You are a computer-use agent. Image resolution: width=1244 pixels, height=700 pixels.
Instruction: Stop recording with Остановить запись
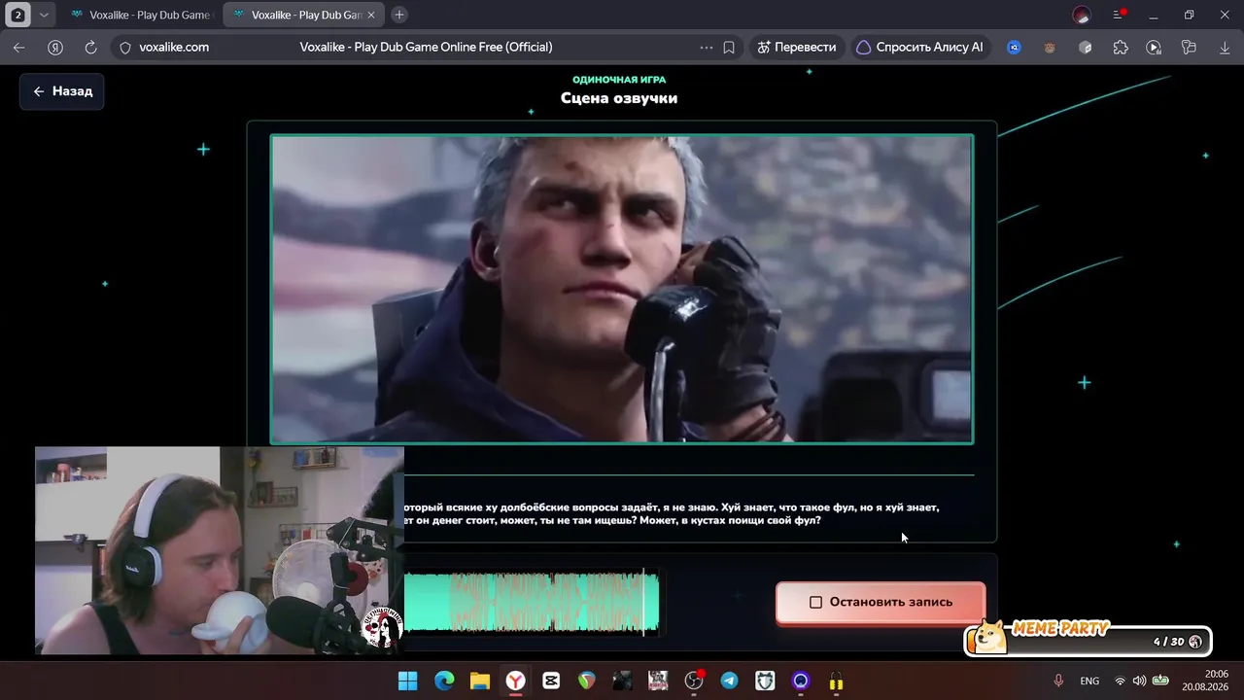tap(881, 602)
